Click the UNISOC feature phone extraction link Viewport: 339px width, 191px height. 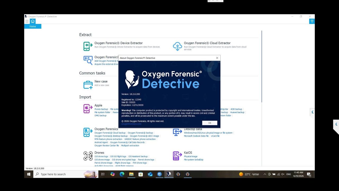pyautogui.click(x=140, y=139)
